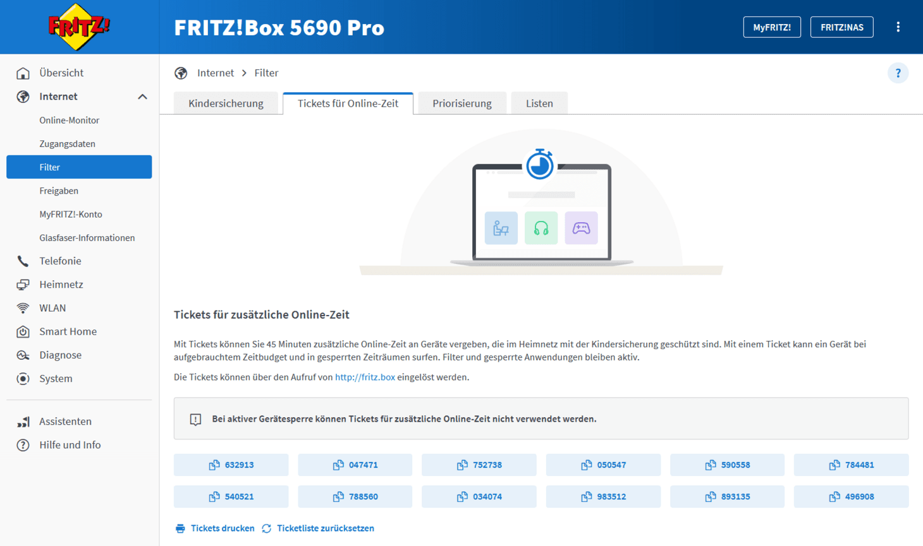The image size is (923, 546).
Task: Click copy icon of ticket 632913
Action: tap(214, 465)
